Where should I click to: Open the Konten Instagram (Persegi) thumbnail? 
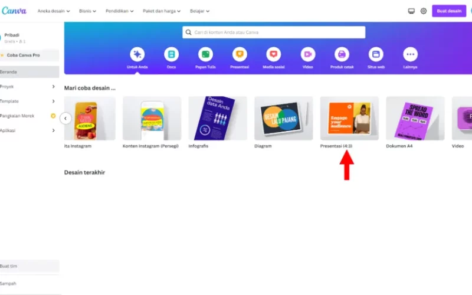[x=152, y=119]
